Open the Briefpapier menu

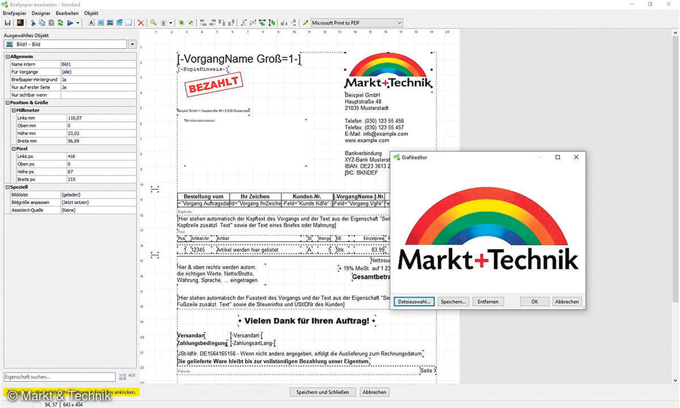(15, 13)
